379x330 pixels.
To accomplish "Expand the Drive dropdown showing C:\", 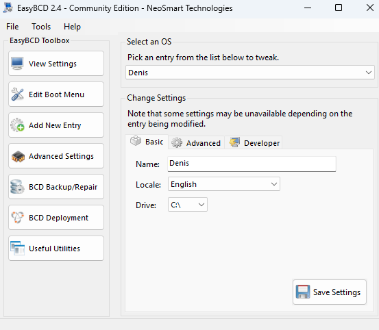I will pos(188,205).
